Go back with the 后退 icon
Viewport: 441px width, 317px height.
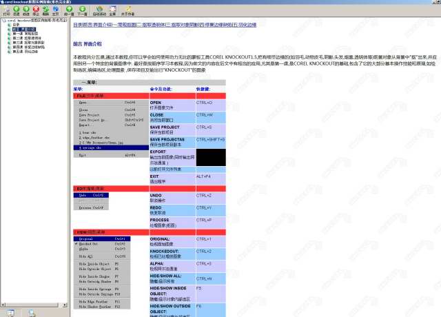17,11
